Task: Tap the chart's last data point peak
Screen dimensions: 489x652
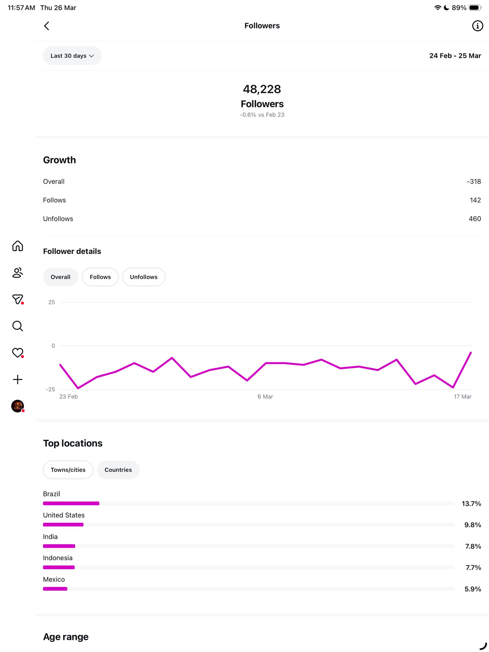Action: coord(470,352)
